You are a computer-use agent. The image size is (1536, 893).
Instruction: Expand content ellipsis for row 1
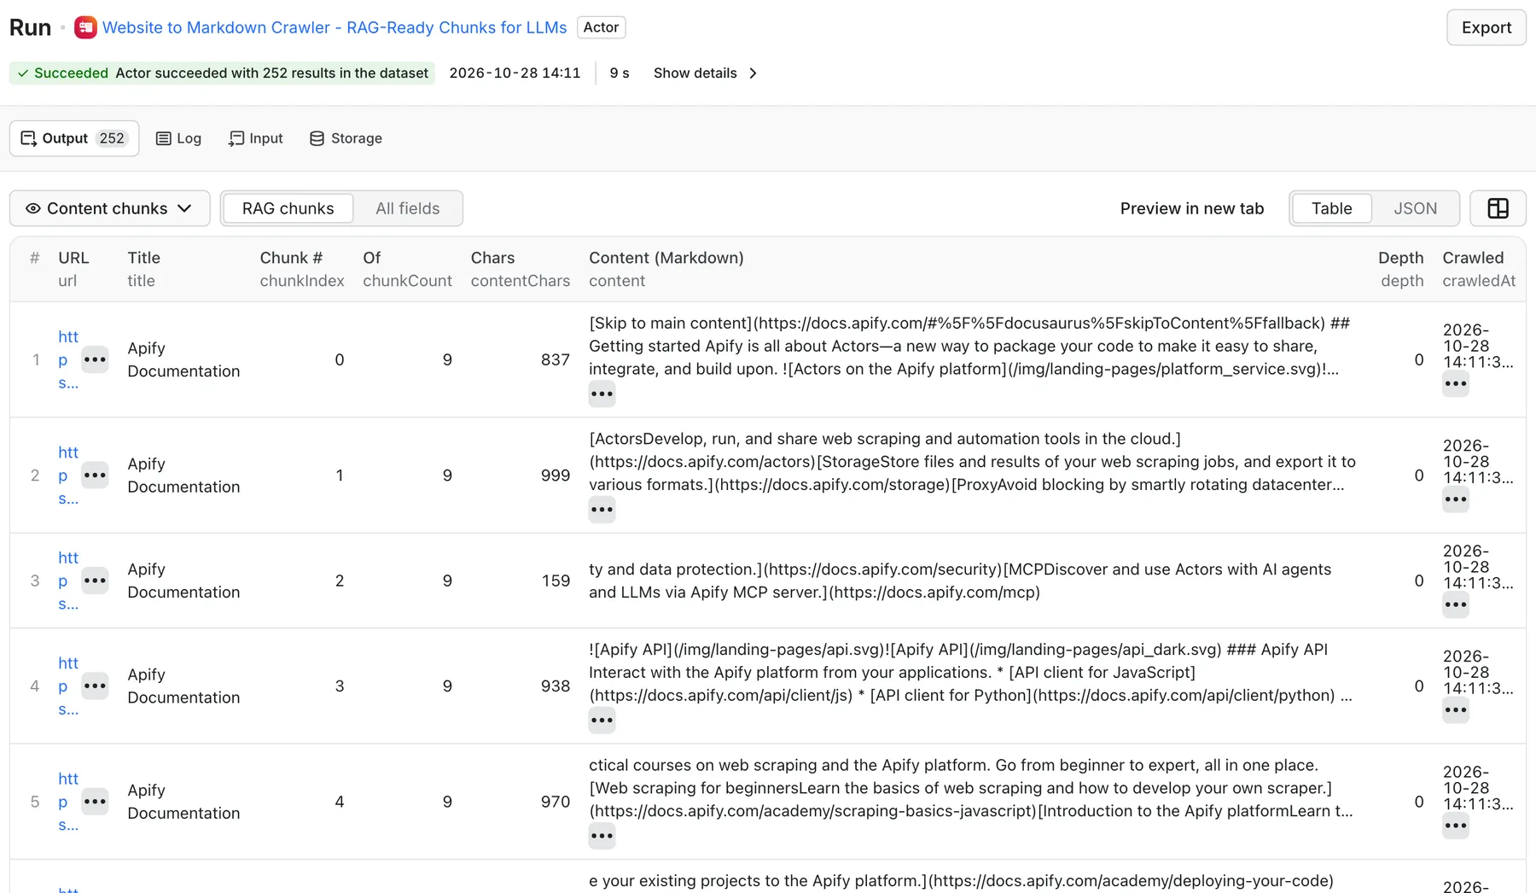coord(602,394)
